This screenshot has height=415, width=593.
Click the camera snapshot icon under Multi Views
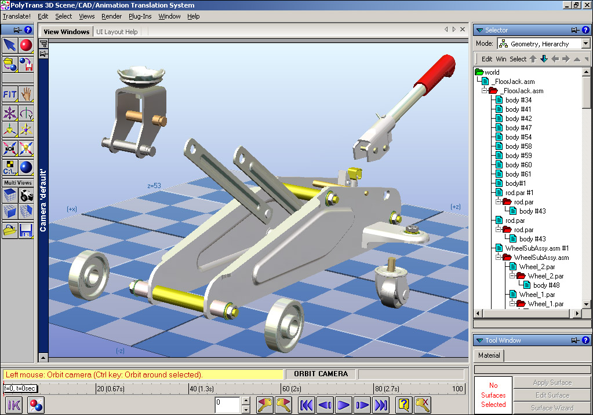(x=26, y=196)
